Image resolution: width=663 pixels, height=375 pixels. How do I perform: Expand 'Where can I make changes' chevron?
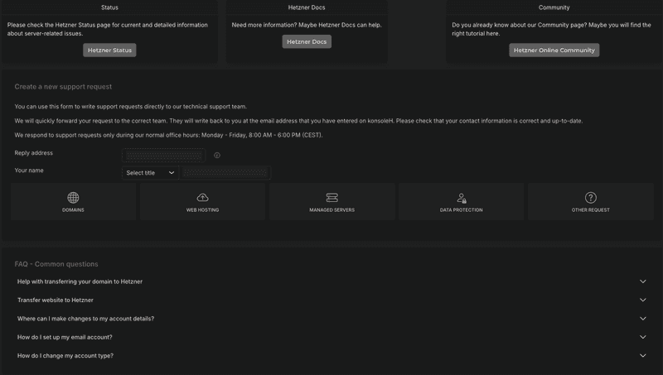[x=643, y=319]
